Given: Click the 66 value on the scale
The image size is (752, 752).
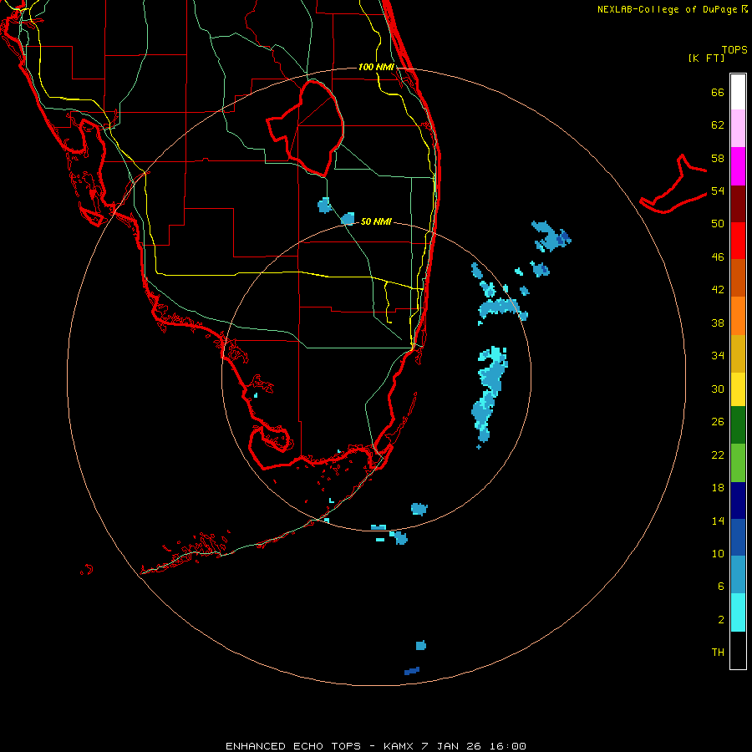Looking at the screenshot, I should [x=718, y=92].
